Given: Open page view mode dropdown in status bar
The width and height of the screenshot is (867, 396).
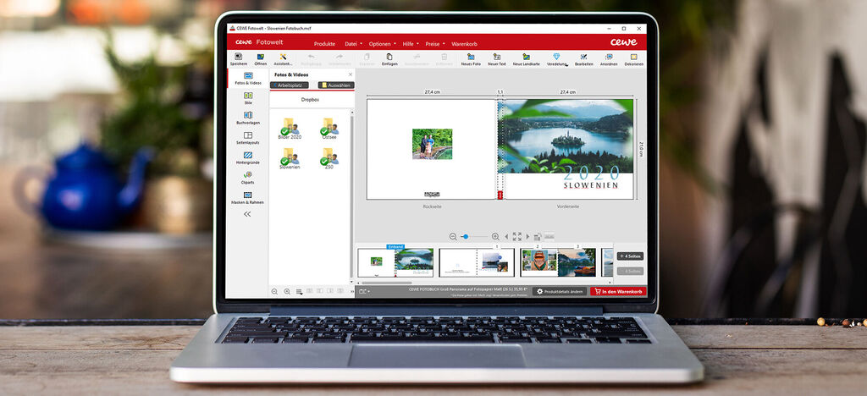Looking at the screenshot, I should tap(364, 291).
